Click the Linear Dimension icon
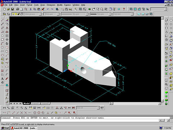The width and height of the screenshot is (173, 130). [4, 108]
